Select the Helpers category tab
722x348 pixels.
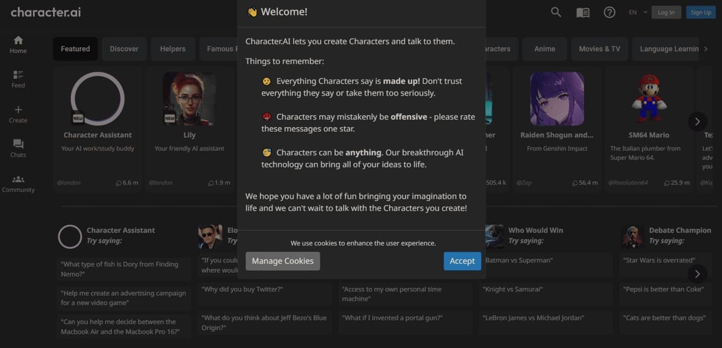coord(173,49)
